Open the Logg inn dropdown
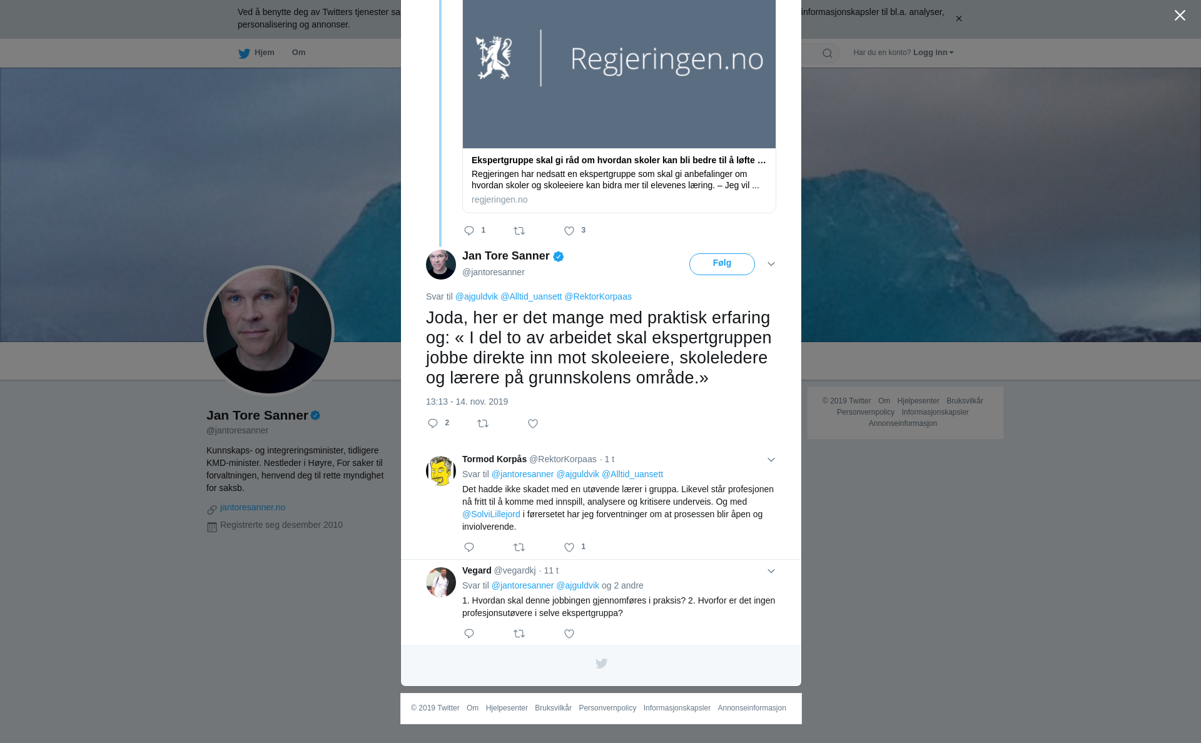Screen dimensions: 1201x743 tap(933, 53)
